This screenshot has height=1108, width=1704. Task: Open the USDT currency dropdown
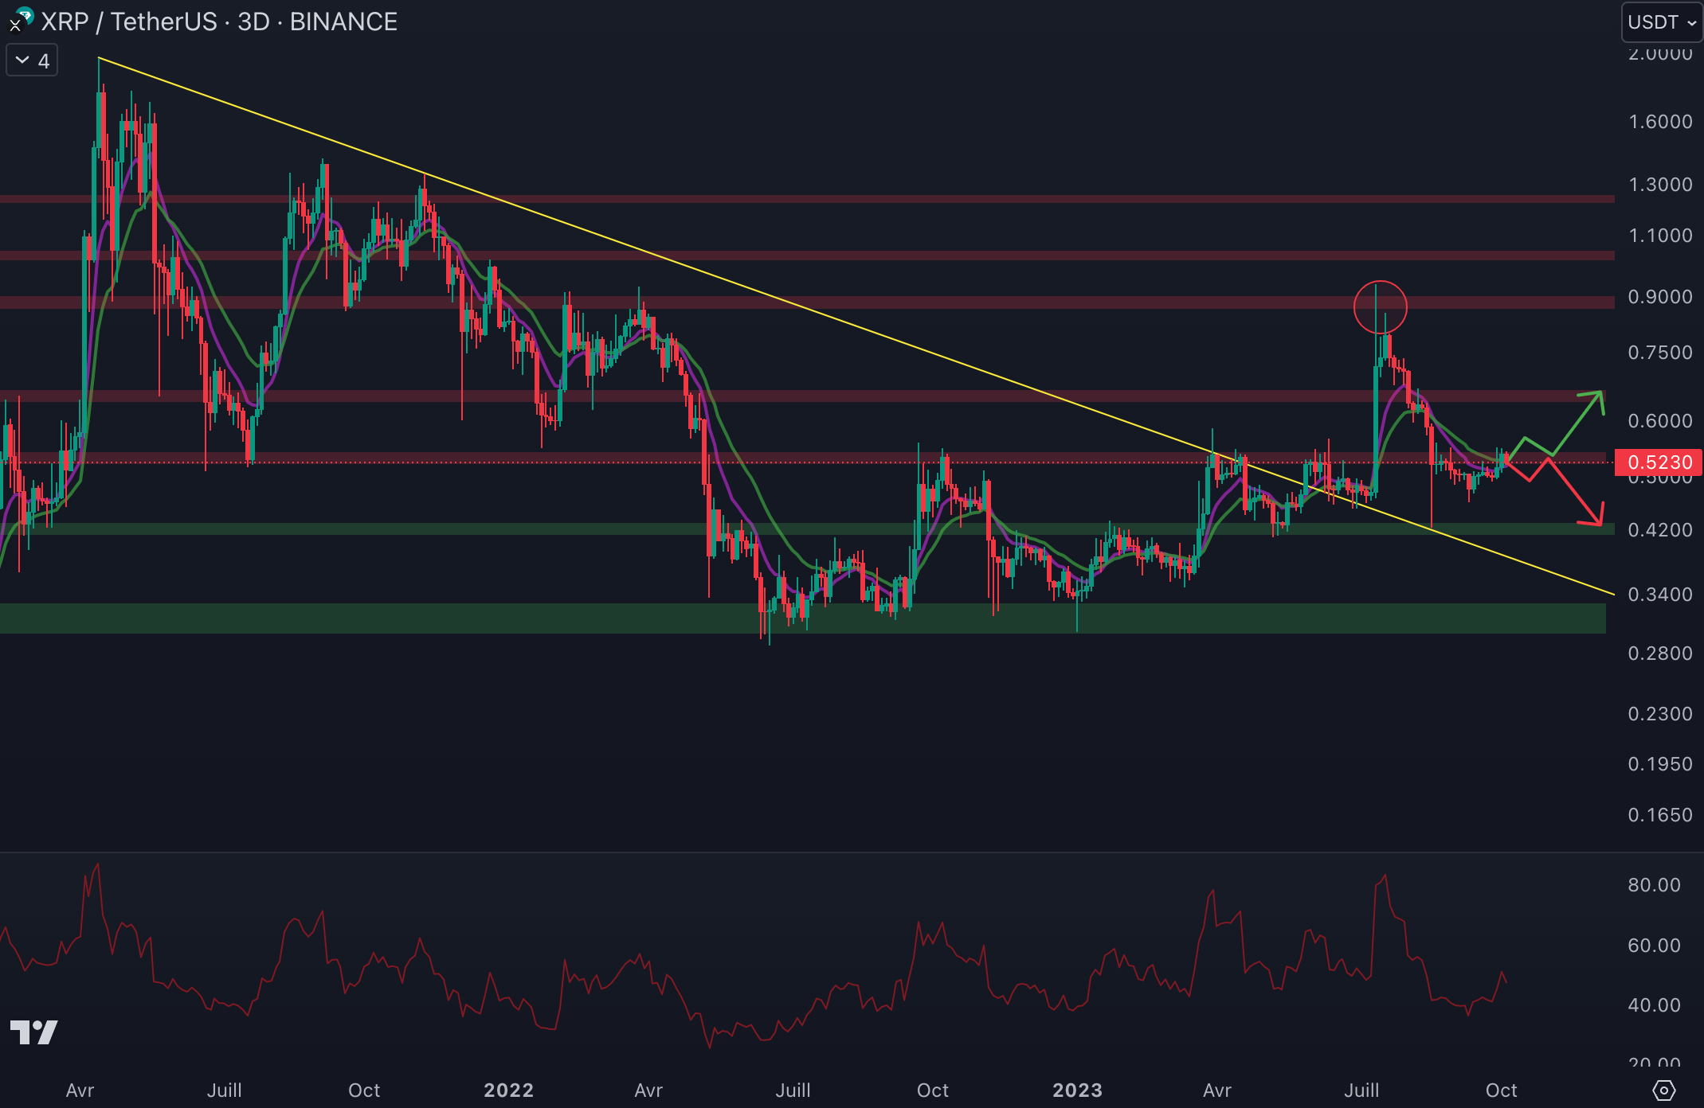pos(1662,22)
